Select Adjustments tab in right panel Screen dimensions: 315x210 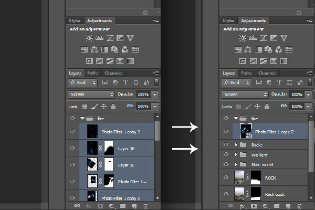pyautogui.click(x=254, y=20)
